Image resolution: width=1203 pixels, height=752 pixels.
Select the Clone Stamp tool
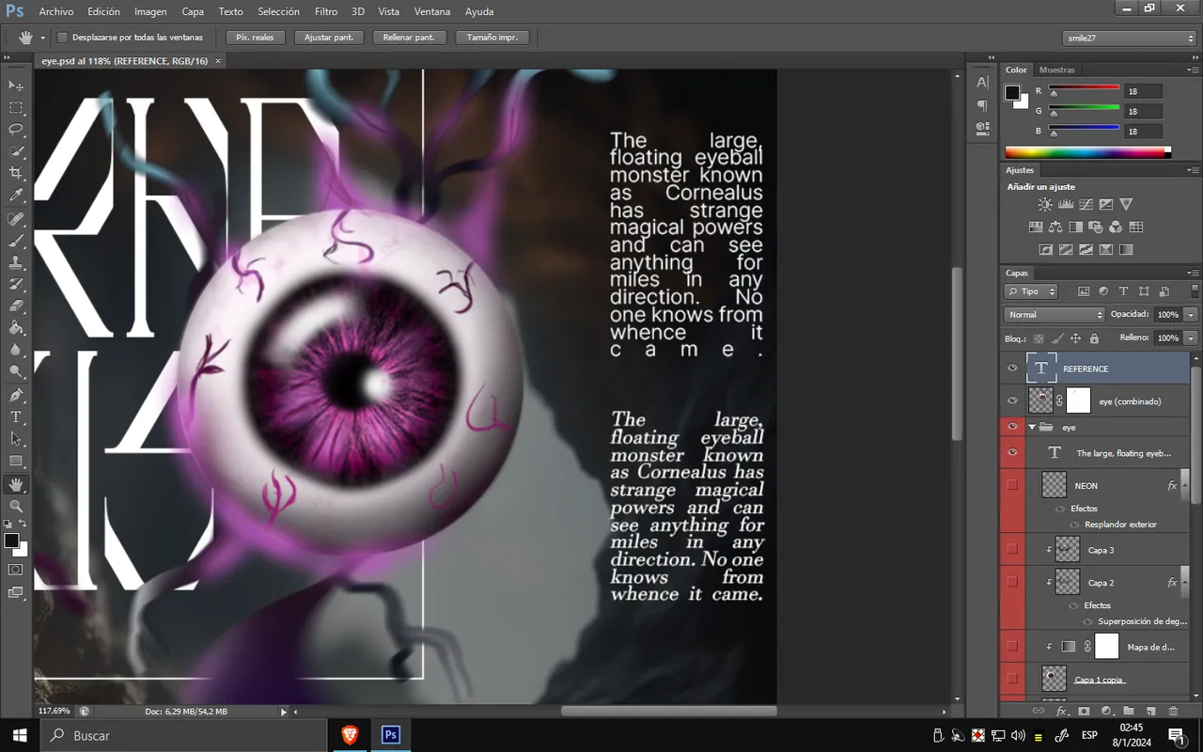16,263
